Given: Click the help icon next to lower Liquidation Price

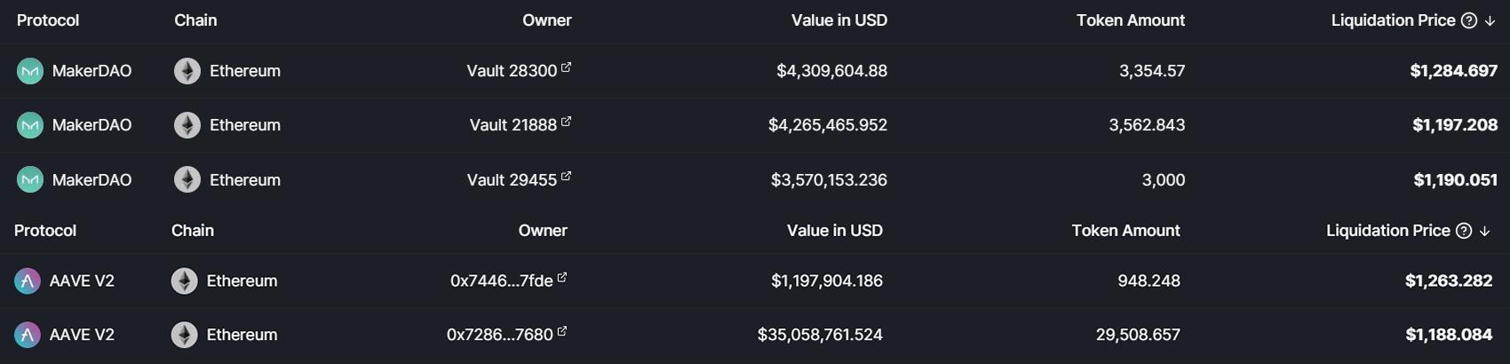Looking at the screenshot, I should coord(1464,231).
